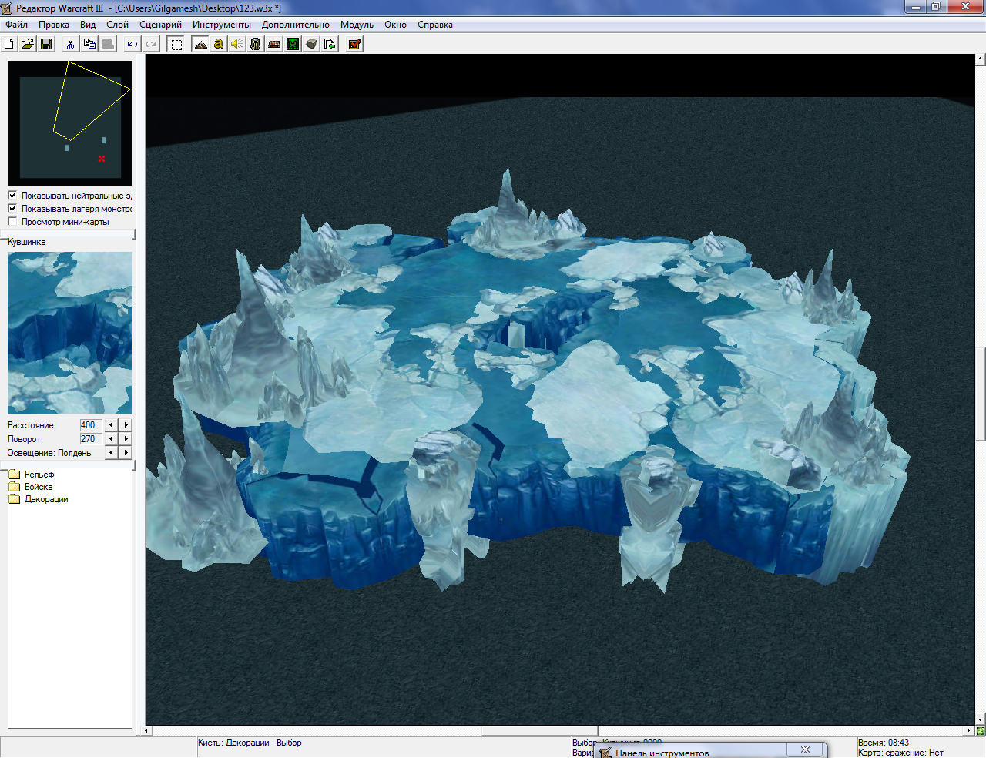Open the Дополнительно menu

coord(296,25)
